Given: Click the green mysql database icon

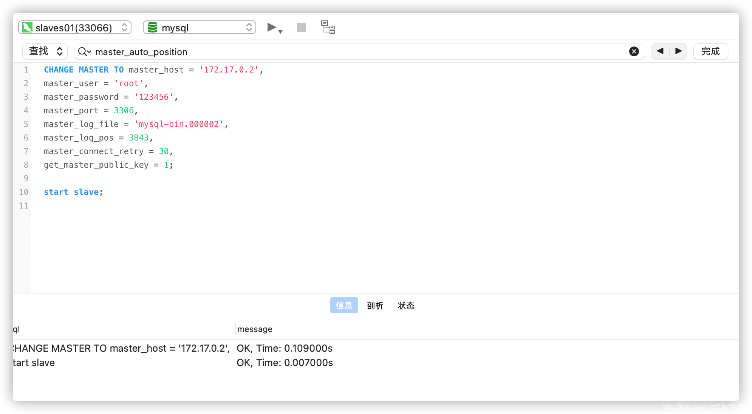Looking at the screenshot, I should (152, 27).
